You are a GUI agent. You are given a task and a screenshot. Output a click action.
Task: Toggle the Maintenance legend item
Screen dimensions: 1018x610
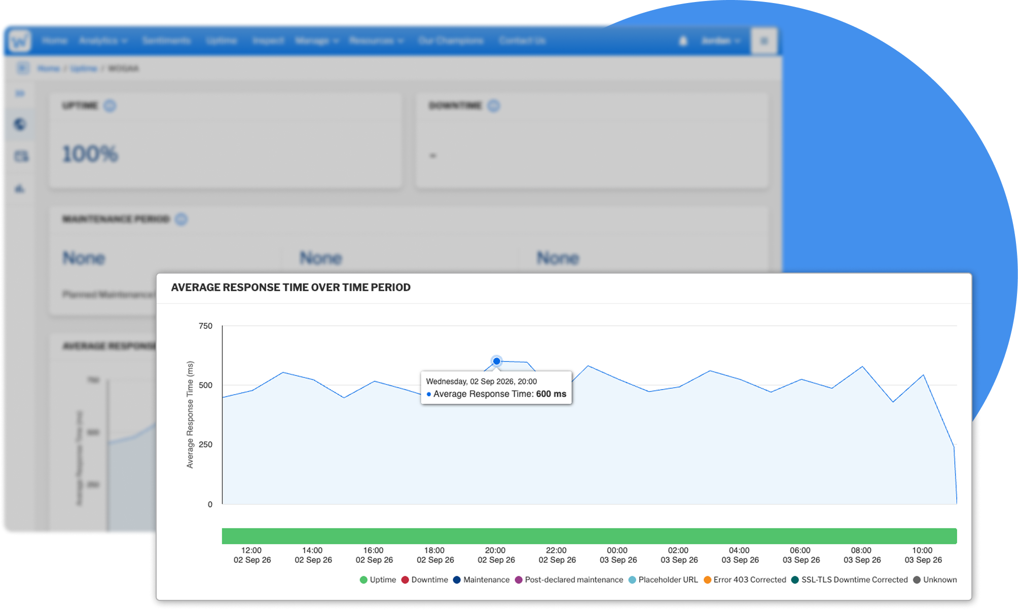pos(481,580)
